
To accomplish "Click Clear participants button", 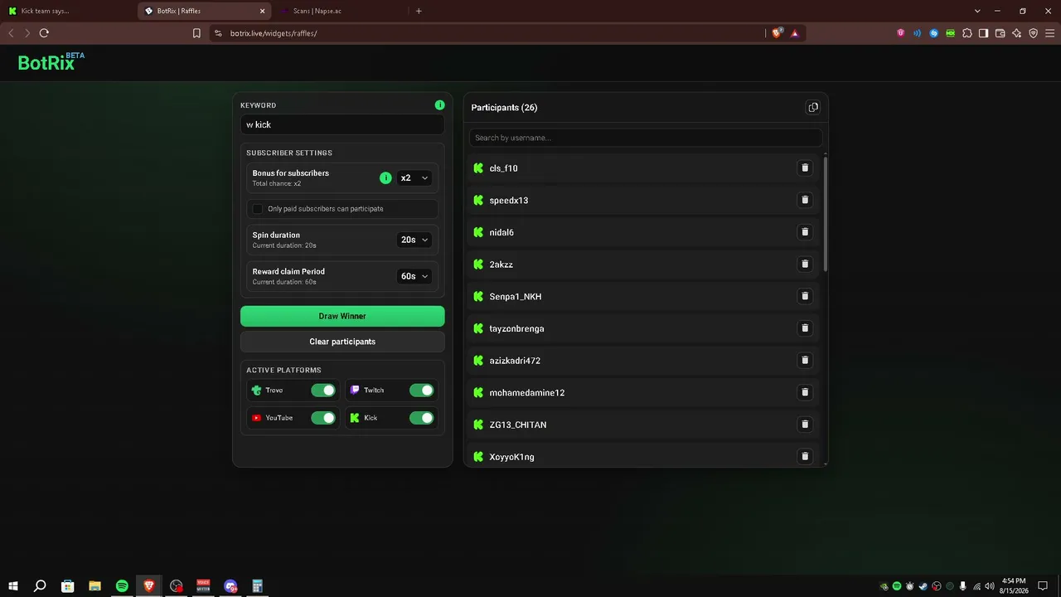I will (342, 342).
